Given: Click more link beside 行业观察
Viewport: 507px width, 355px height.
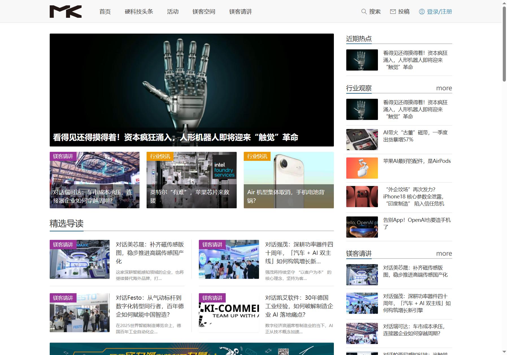Looking at the screenshot, I should pyautogui.click(x=444, y=88).
